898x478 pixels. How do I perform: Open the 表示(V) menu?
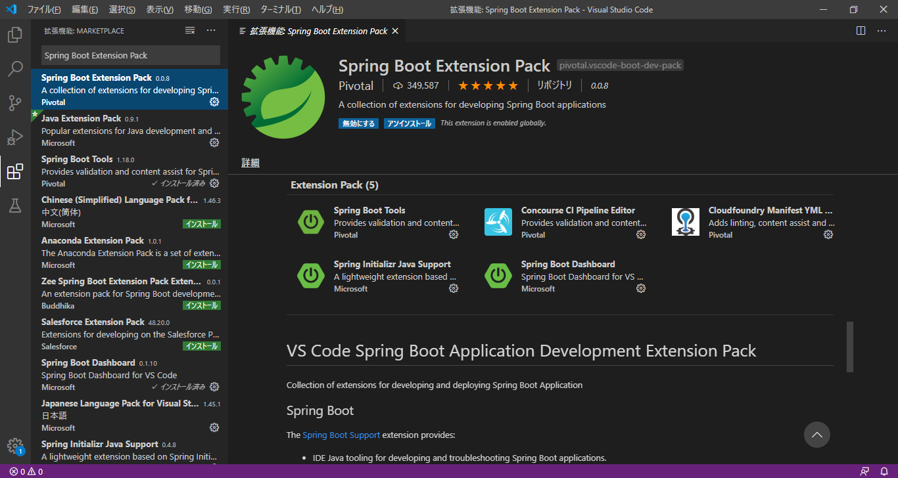click(x=160, y=10)
